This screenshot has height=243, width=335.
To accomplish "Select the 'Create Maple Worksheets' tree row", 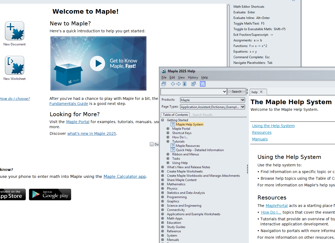I will coord(185,171).
